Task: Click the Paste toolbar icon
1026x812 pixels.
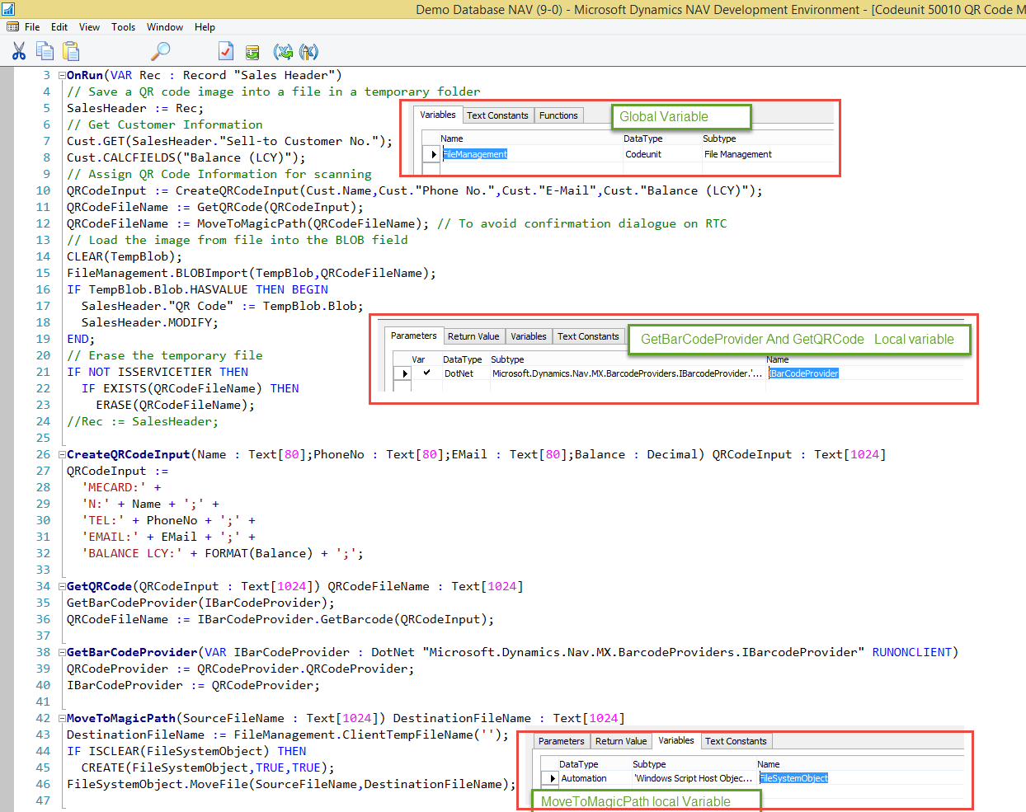Action: [71, 50]
